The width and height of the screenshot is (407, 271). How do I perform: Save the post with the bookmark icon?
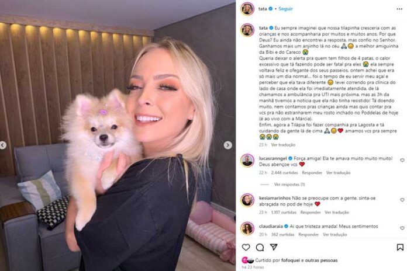point(400,247)
